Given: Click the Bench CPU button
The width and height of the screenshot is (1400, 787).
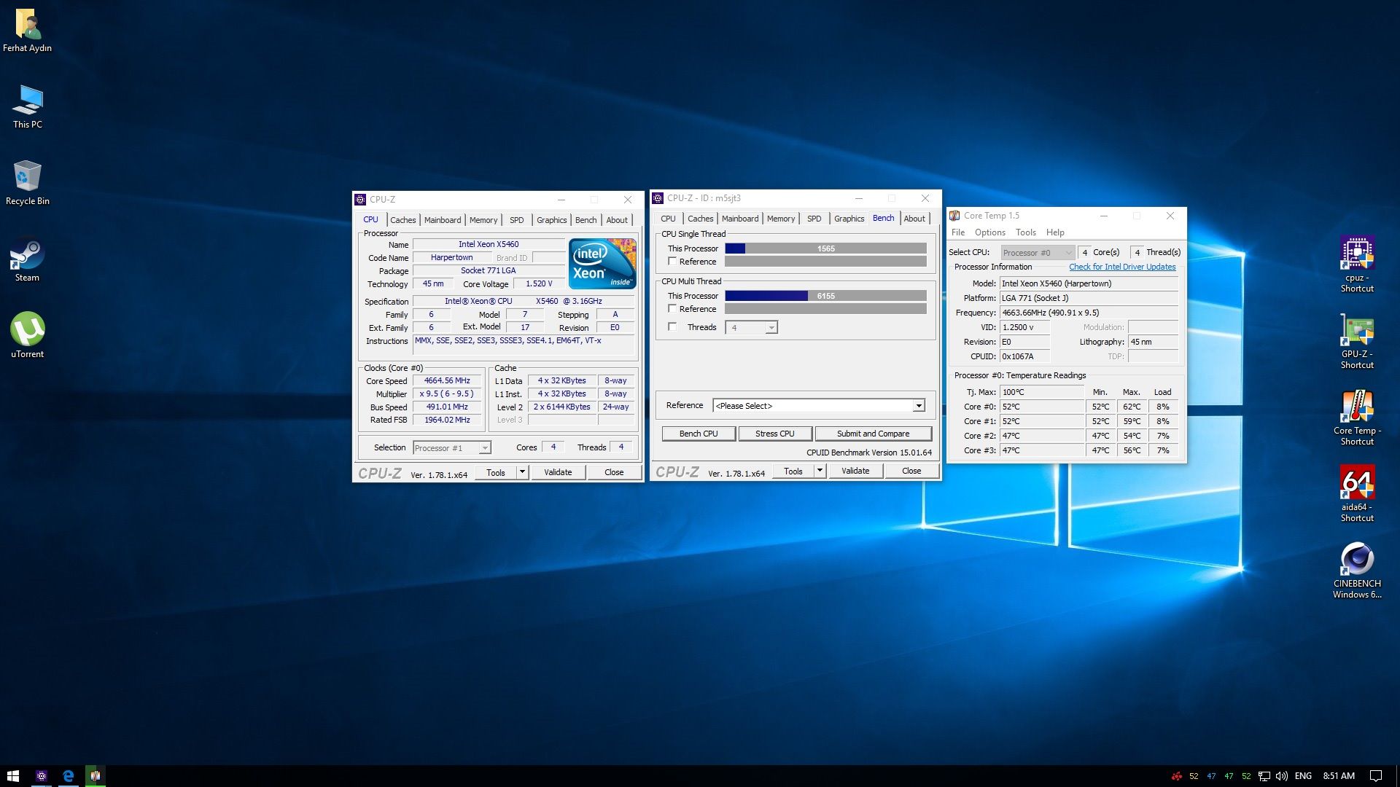Looking at the screenshot, I should tap(698, 434).
